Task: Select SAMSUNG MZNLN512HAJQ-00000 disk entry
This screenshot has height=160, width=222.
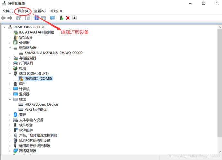Action: [53, 53]
